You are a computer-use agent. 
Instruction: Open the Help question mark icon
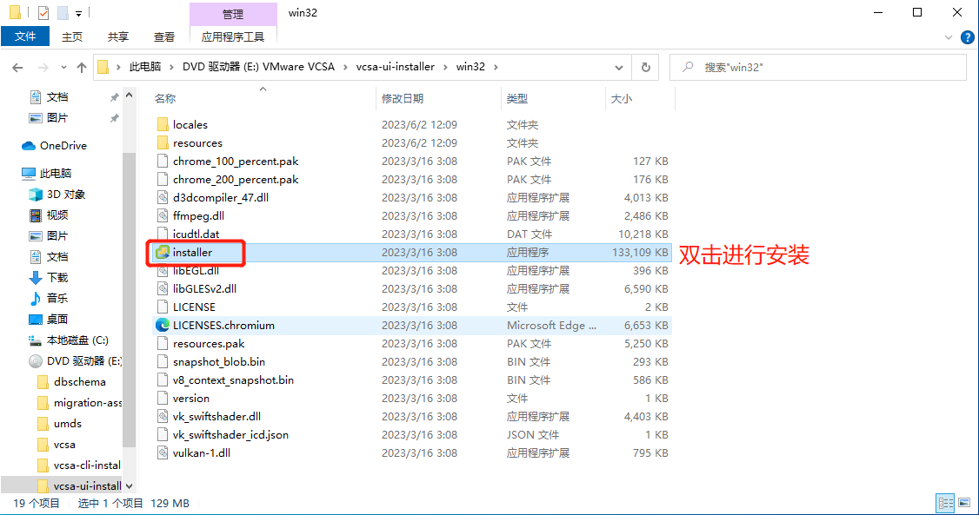[x=967, y=37]
